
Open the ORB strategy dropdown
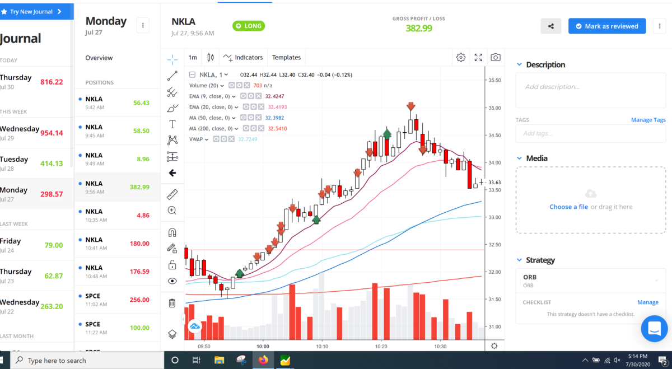click(591, 281)
